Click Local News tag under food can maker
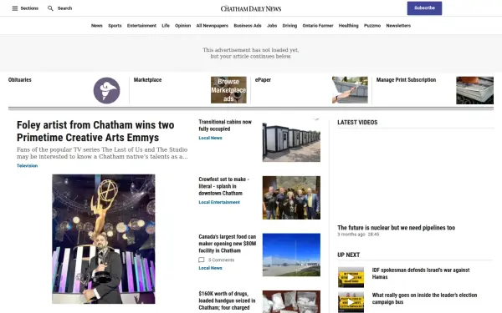 (210, 268)
